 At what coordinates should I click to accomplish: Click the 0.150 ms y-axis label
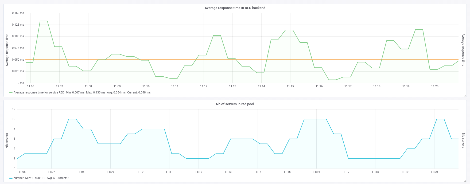point(18,13)
